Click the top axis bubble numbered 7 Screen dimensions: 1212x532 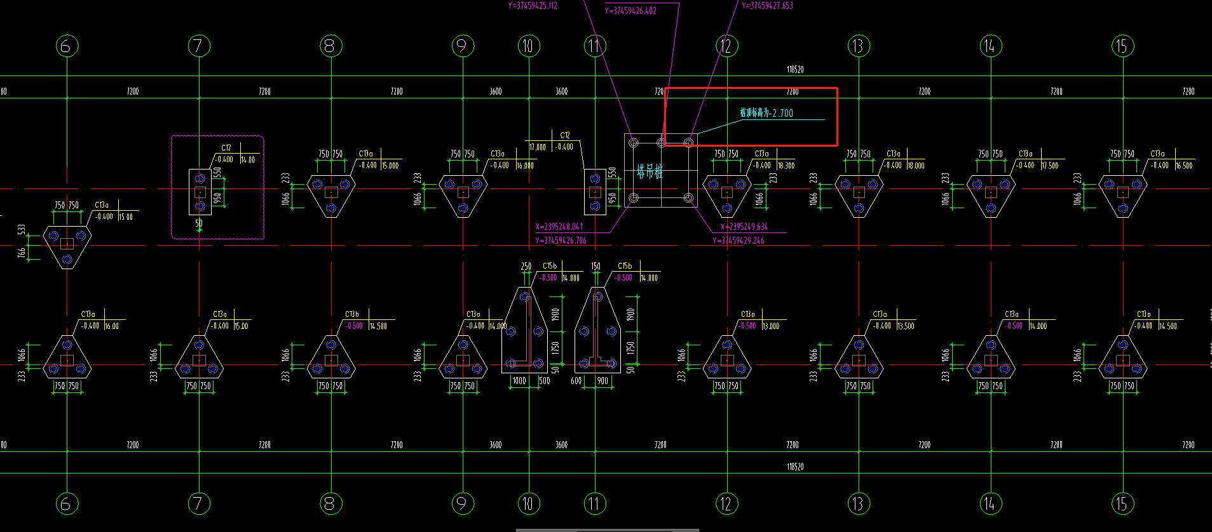pyautogui.click(x=199, y=46)
